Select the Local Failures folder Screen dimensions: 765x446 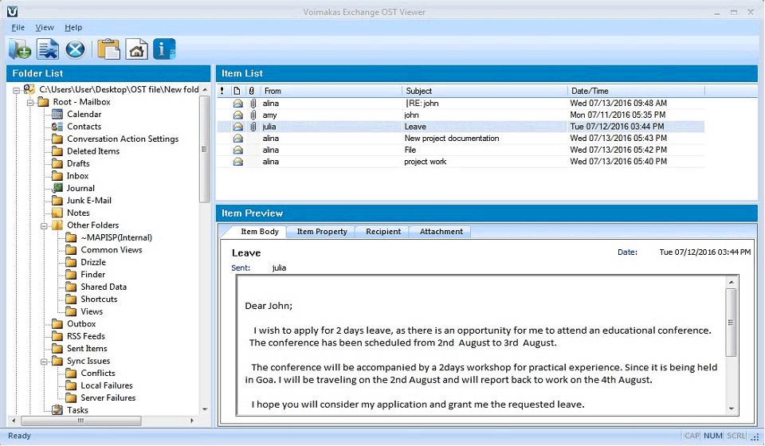(x=106, y=385)
